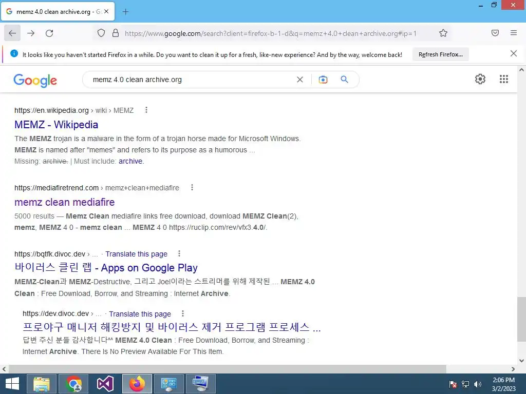Viewport: 526px width, 394px height.
Task: Go to Google homepage via logo
Action: tap(35, 81)
